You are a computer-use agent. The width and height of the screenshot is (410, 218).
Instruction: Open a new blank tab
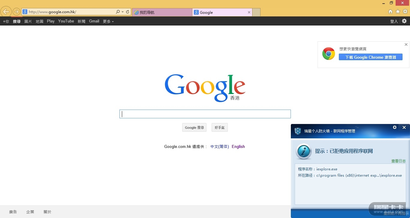[x=256, y=12]
